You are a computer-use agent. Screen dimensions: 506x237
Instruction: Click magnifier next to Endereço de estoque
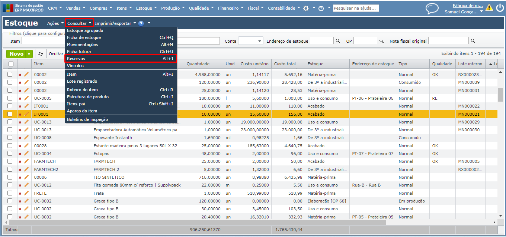338,41
